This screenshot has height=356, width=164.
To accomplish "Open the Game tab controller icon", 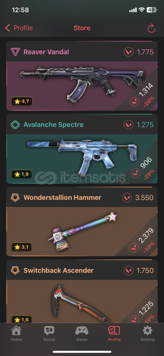I will [x=82, y=331].
